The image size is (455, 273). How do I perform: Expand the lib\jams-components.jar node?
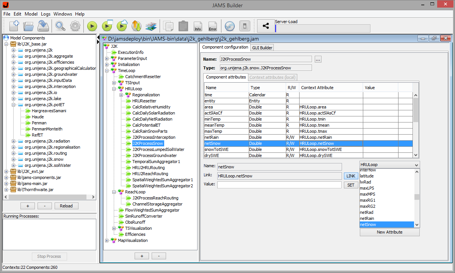[x=6, y=177]
